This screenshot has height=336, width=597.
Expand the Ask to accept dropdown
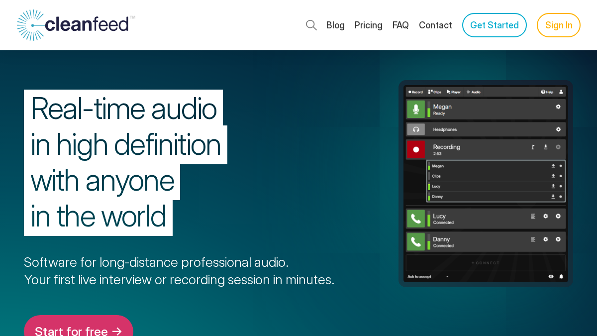pos(428,276)
